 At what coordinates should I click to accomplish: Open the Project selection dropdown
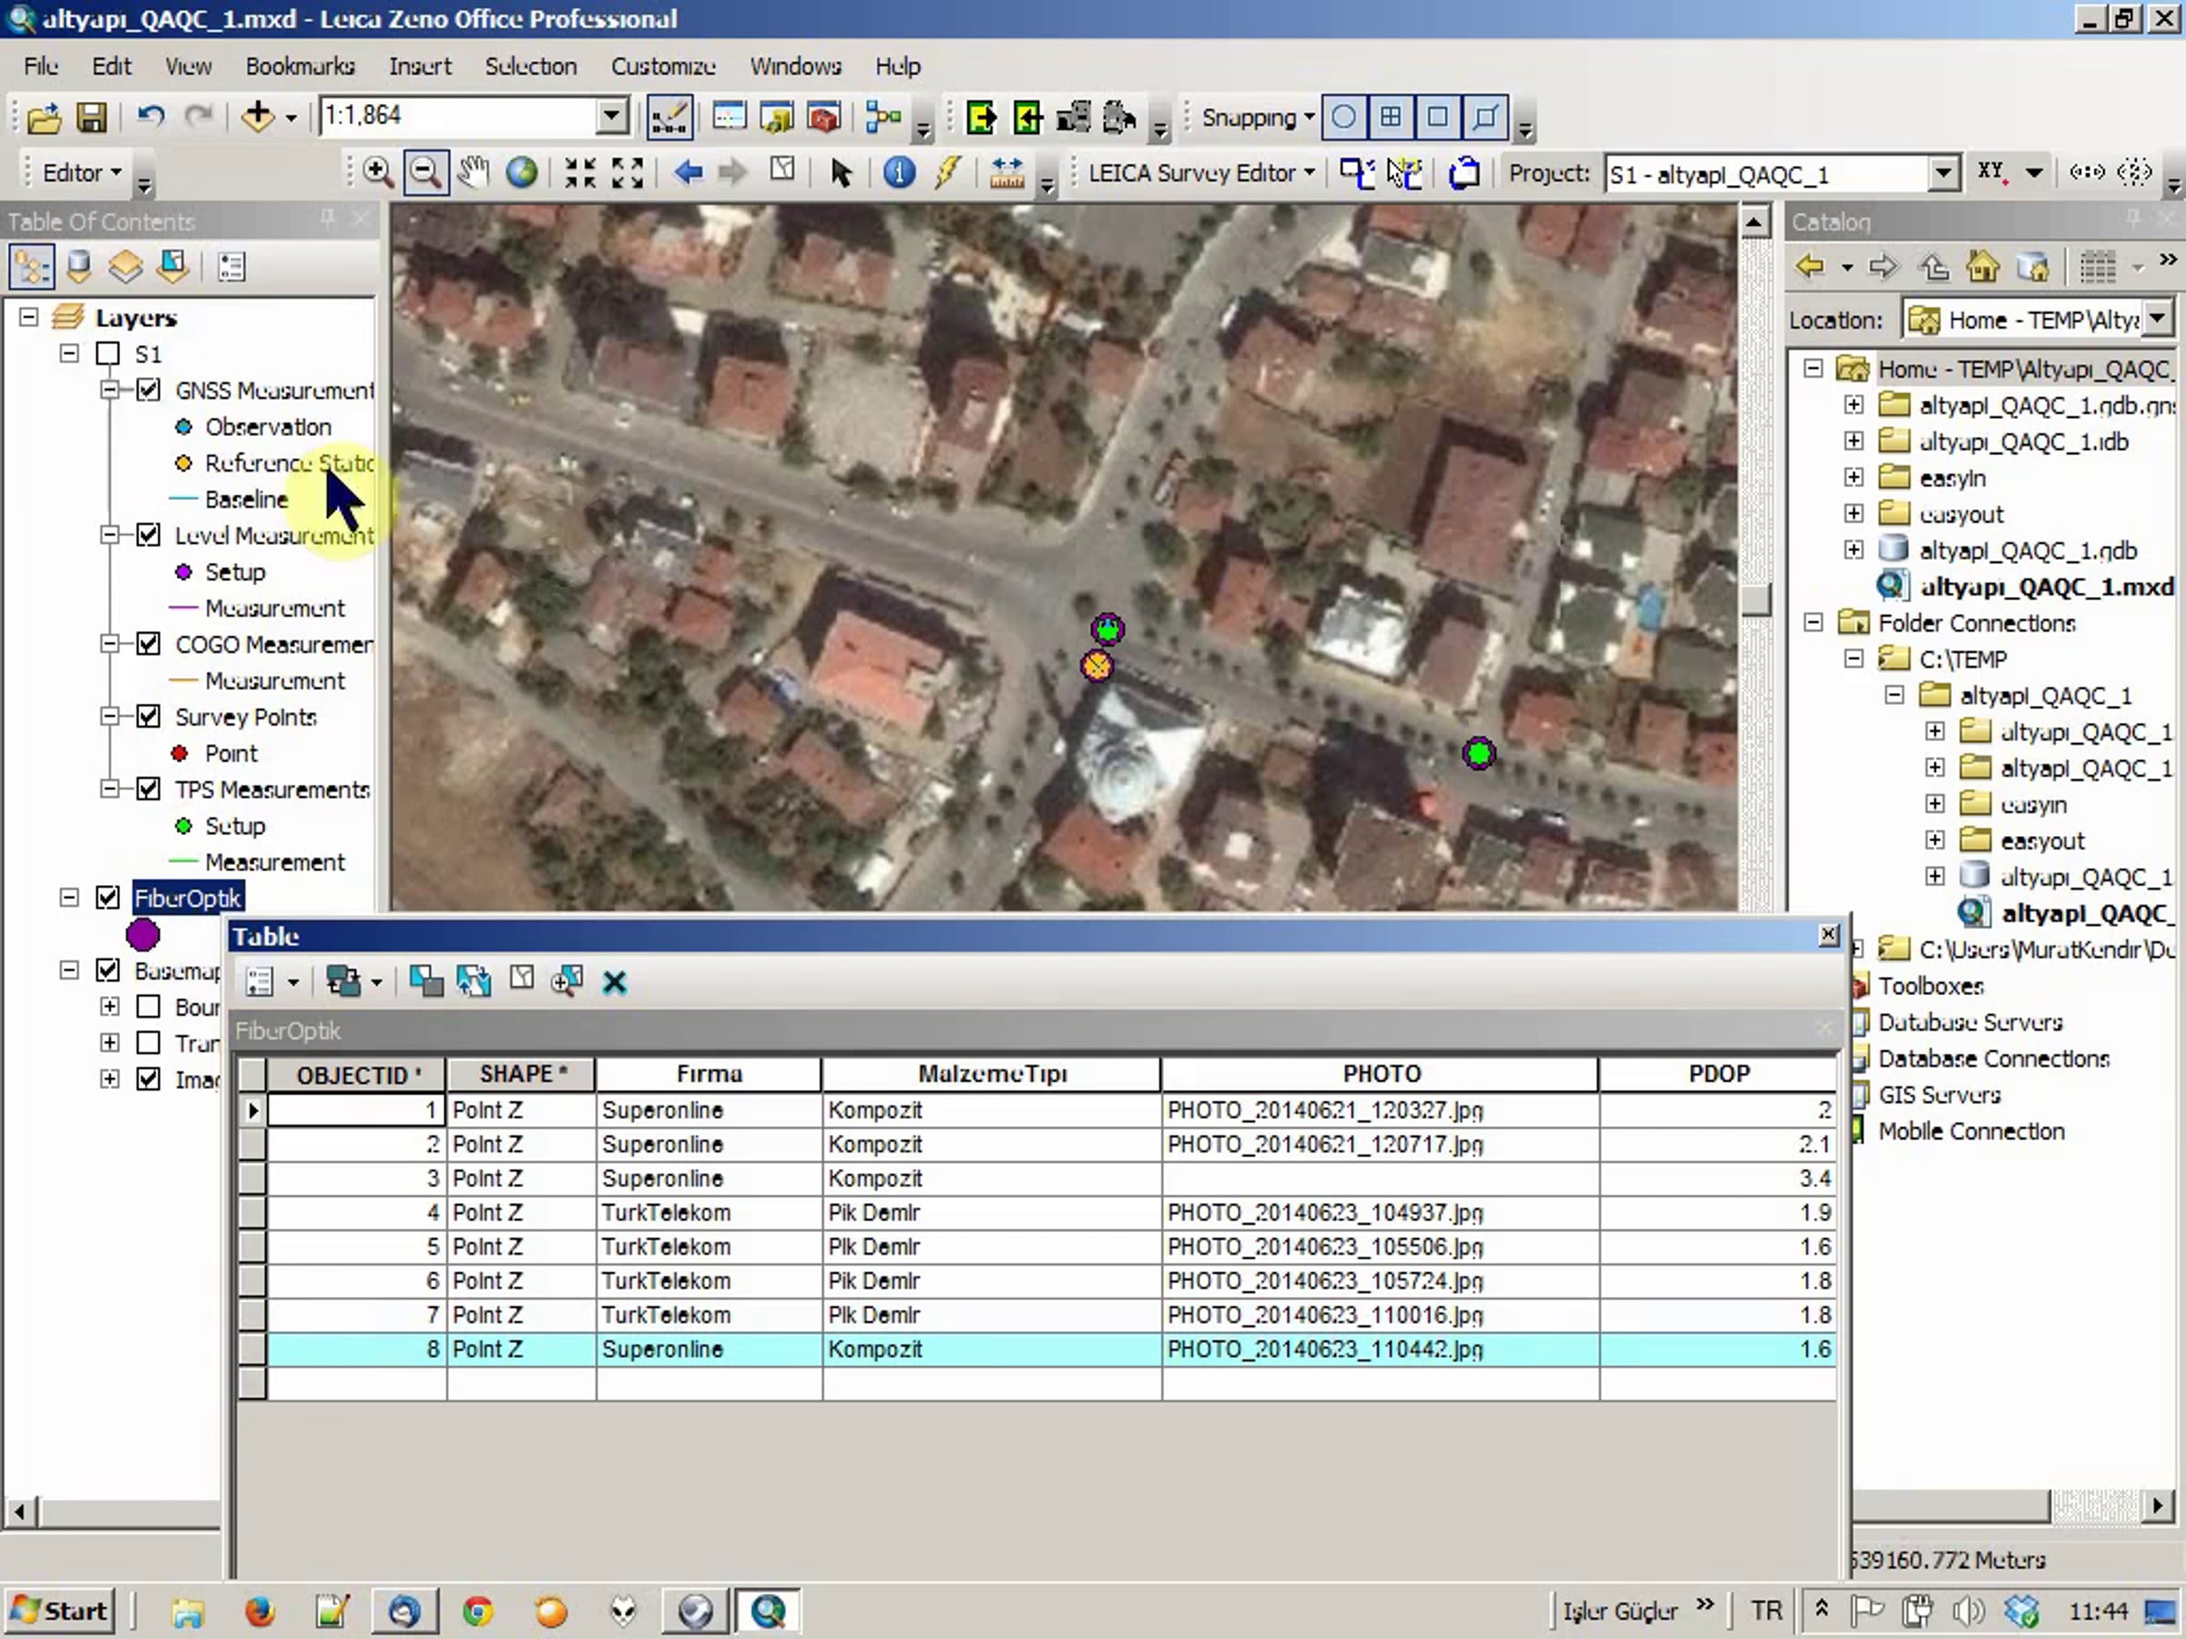point(1942,174)
